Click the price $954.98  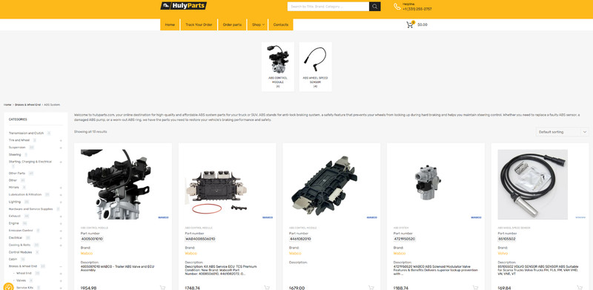click(88, 288)
